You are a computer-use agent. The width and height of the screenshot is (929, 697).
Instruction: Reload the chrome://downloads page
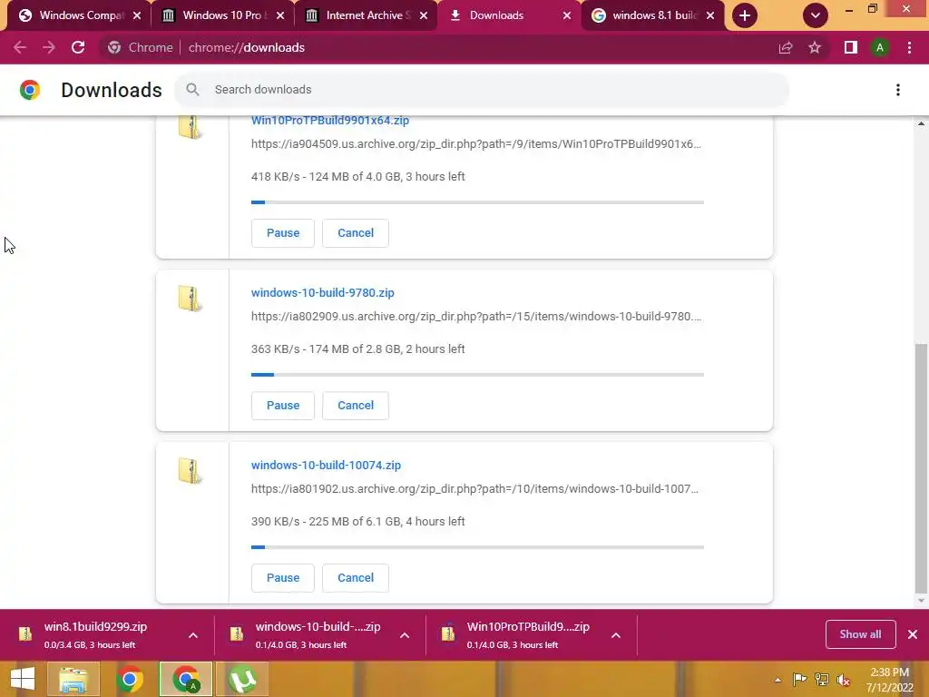point(78,47)
